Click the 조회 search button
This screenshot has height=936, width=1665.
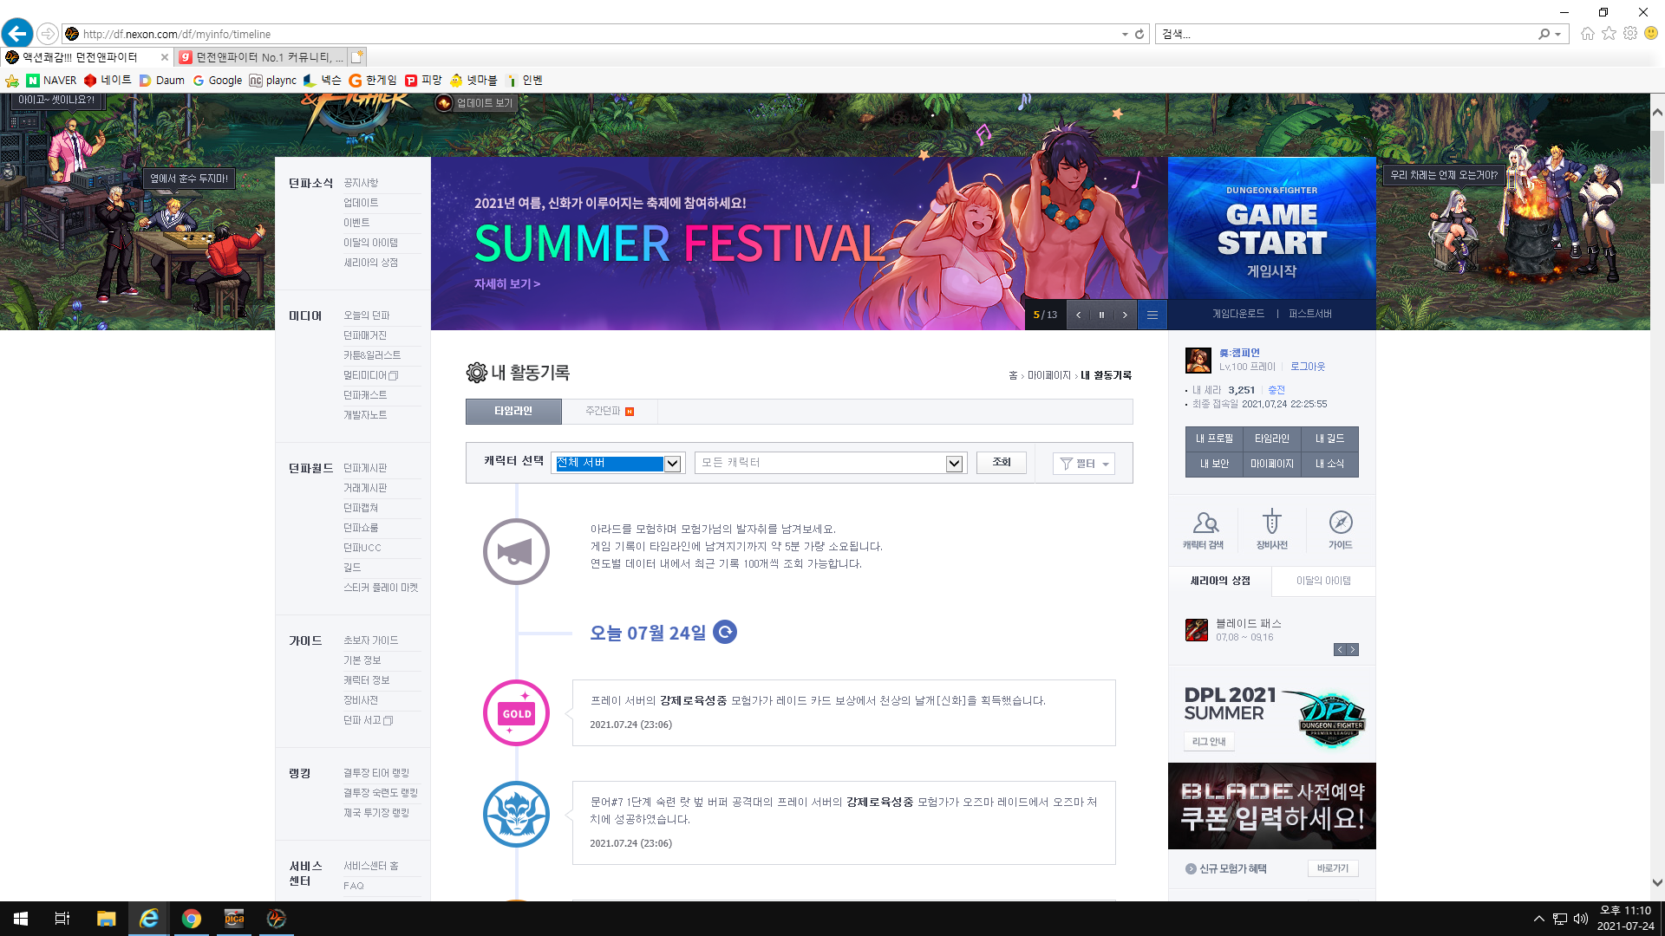tap(1002, 462)
